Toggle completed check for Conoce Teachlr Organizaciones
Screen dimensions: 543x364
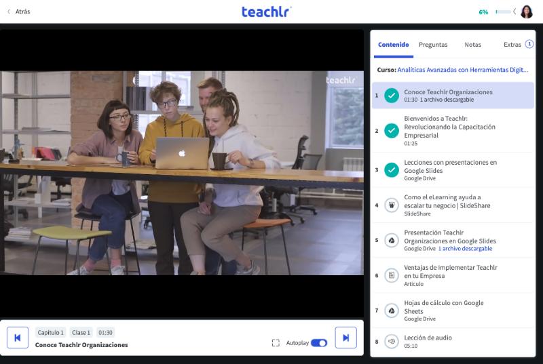tap(392, 96)
